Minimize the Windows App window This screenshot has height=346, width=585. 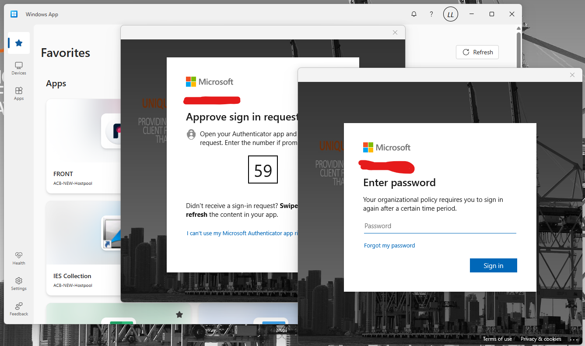point(471,14)
